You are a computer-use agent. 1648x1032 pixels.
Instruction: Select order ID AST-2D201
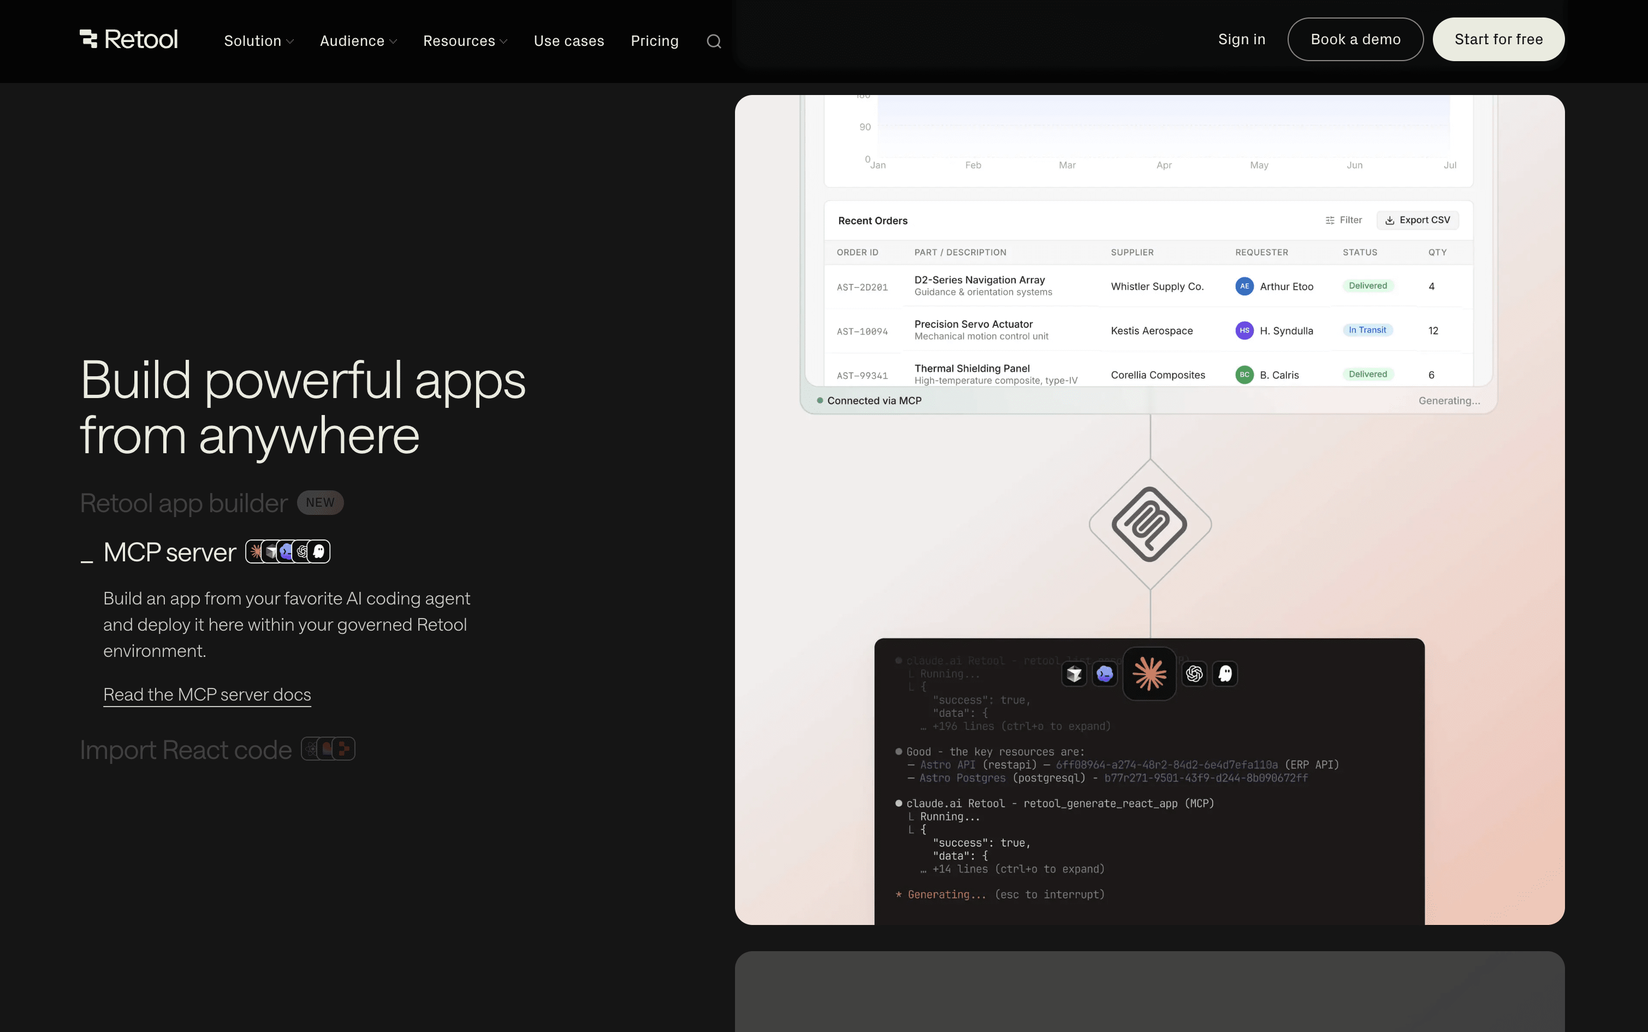tap(862, 287)
